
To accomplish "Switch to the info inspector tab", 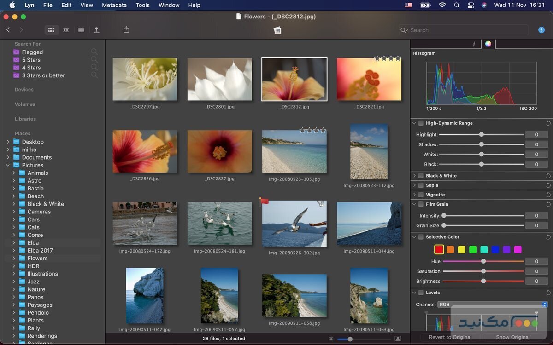I will click(474, 44).
